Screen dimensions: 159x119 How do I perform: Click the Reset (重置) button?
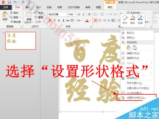[39, 17]
